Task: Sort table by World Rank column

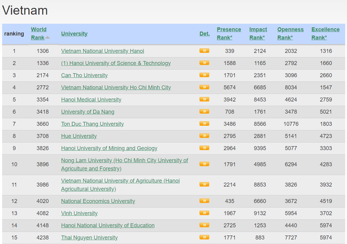Action: (38, 34)
